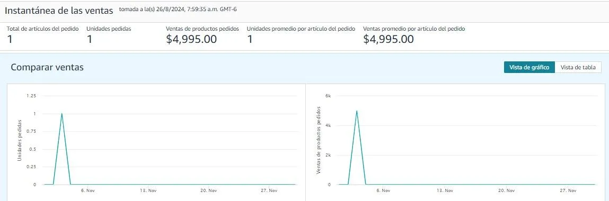Click the 20. Nov label on sales chart
This screenshot has height=201, width=609.
point(507,190)
